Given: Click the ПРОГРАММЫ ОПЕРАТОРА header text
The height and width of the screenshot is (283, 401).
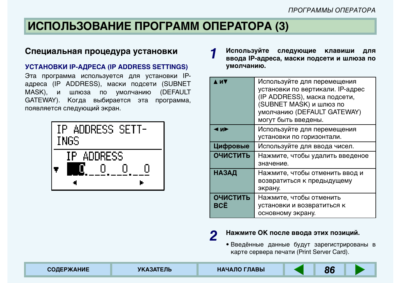Looking at the screenshot, I should [x=332, y=10].
